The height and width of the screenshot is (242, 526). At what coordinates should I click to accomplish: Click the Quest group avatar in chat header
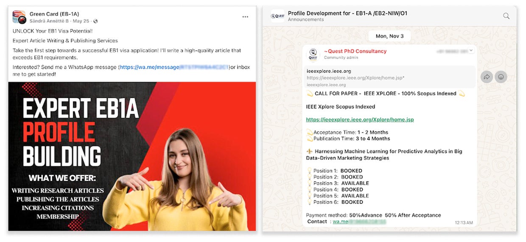point(277,16)
